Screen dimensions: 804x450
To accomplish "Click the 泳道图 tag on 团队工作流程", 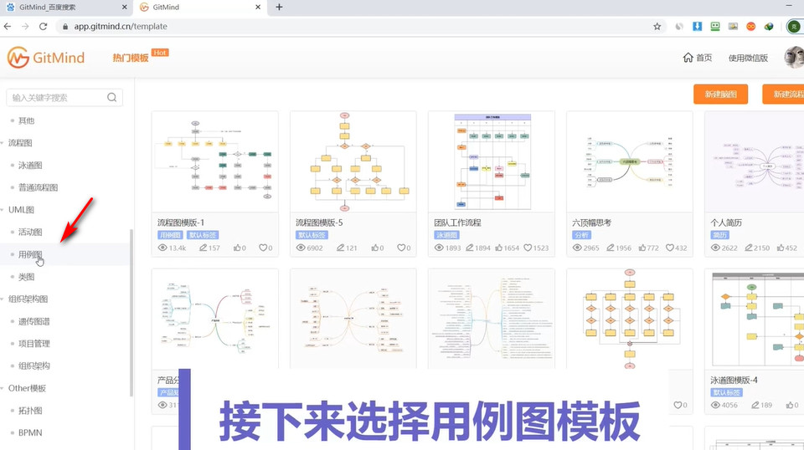I will [x=446, y=235].
